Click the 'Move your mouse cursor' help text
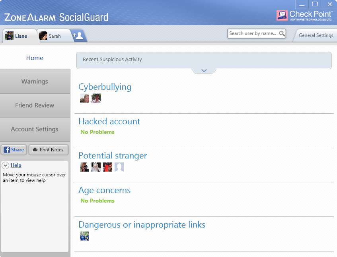337x257 pixels. coord(34,178)
